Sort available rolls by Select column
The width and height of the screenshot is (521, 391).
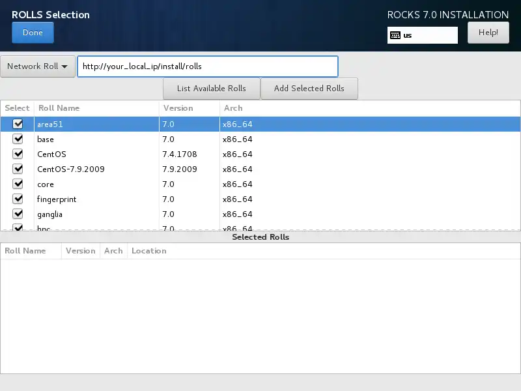pyautogui.click(x=18, y=108)
